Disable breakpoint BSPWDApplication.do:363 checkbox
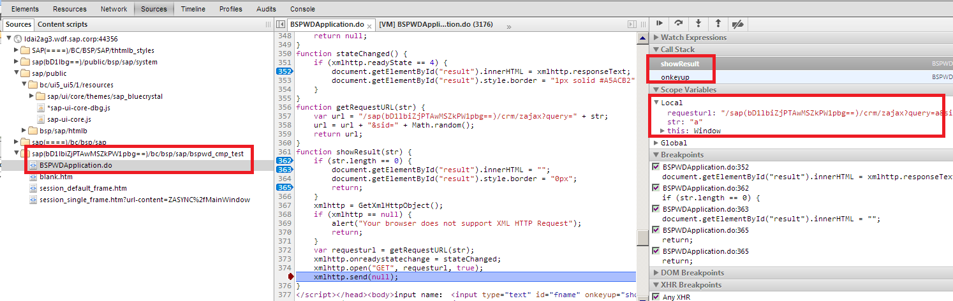The image size is (953, 301). point(656,209)
